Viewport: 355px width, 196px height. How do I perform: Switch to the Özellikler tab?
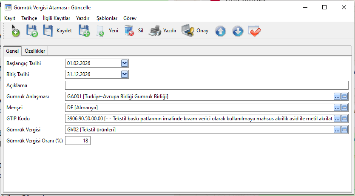coord(35,51)
